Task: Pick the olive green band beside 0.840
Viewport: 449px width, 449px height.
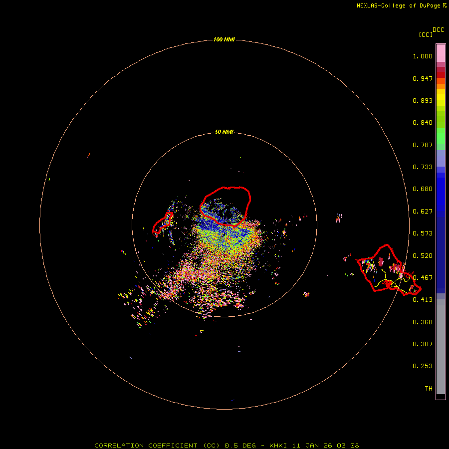Action: click(441, 120)
